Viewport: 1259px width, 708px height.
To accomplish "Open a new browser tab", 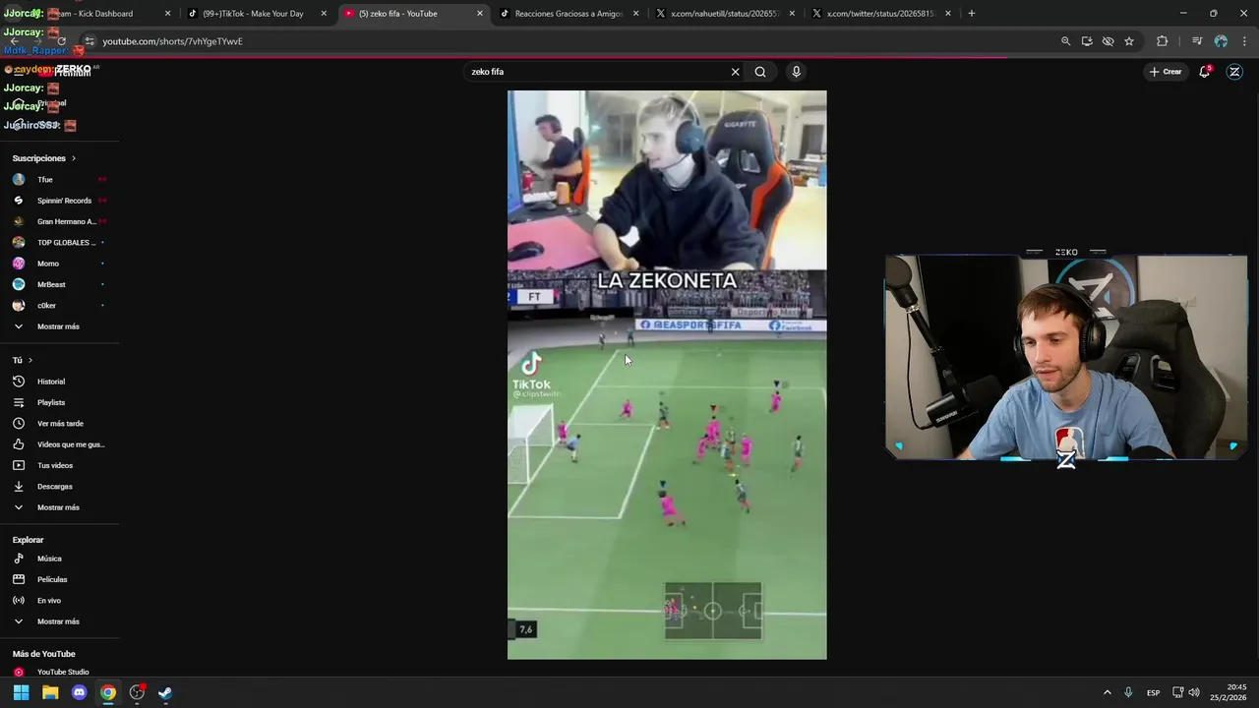I will point(972,14).
